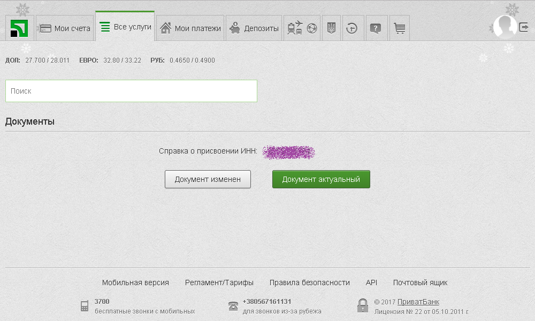Click the Документы section heading
The image size is (535, 321).
[30, 121]
